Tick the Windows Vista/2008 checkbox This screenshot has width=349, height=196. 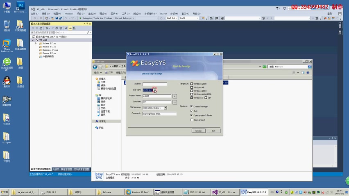click(192, 94)
